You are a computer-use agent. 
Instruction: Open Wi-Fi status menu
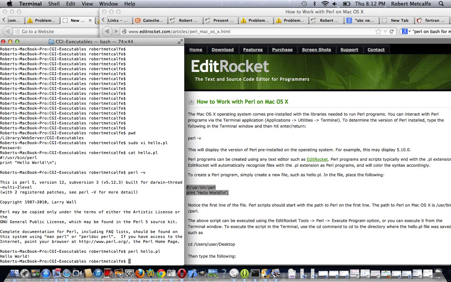pos(325,4)
